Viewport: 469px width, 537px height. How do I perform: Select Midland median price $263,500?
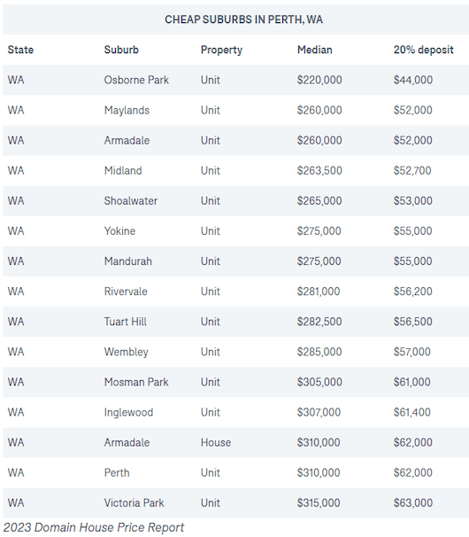pos(319,170)
